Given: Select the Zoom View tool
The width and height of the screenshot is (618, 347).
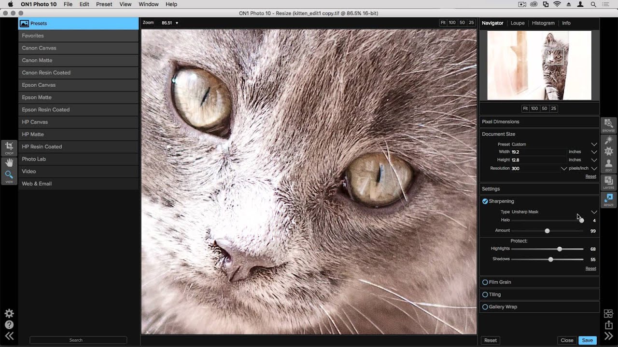Looking at the screenshot, I should click(x=9, y=176).
